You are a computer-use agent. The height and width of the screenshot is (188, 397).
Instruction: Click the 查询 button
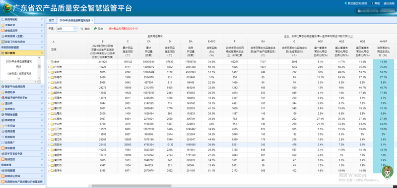tap(85, 29)
